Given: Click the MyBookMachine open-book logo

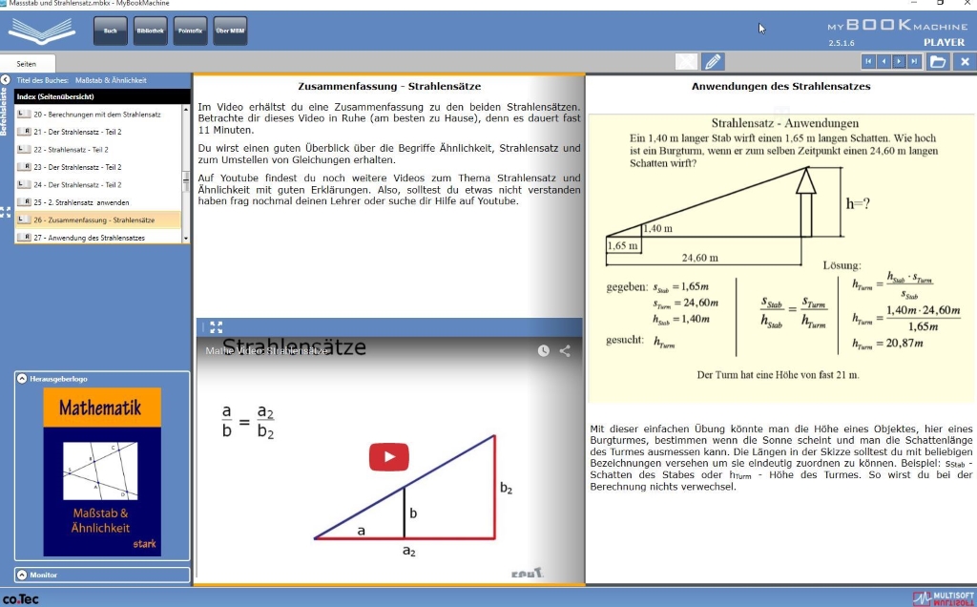Looking at the screenshot, I should click(42, 31).
